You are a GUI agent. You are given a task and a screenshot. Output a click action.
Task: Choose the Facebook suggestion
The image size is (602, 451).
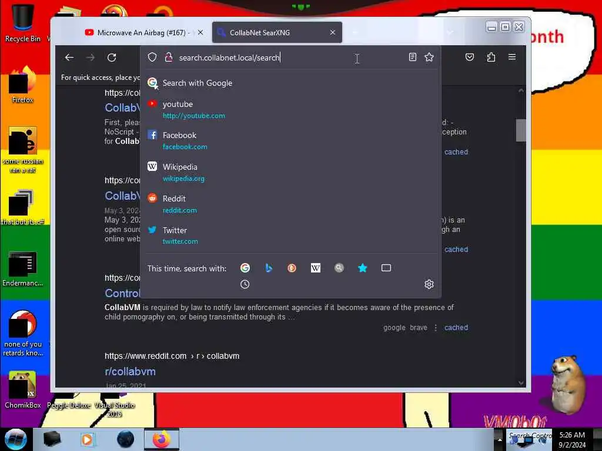point(290,141)
